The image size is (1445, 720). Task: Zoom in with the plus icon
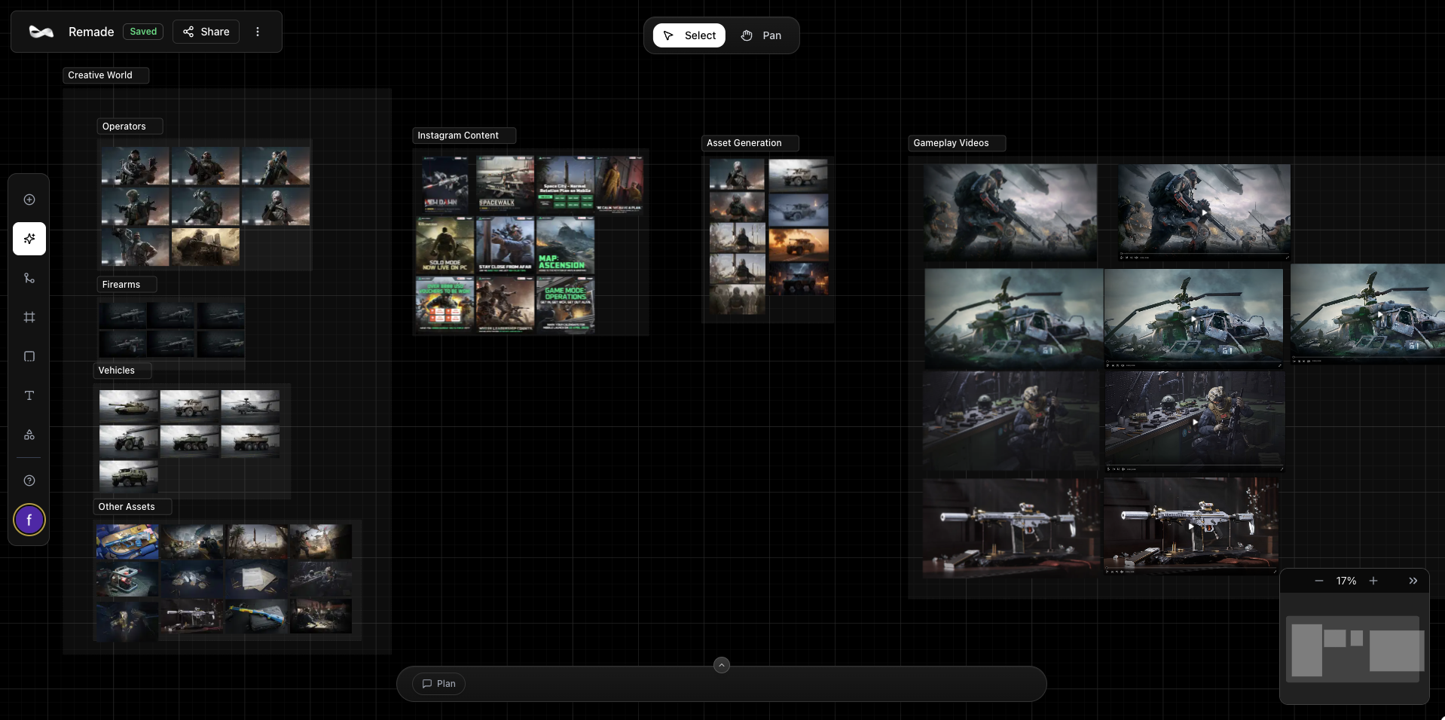(x=1373, y=581)
